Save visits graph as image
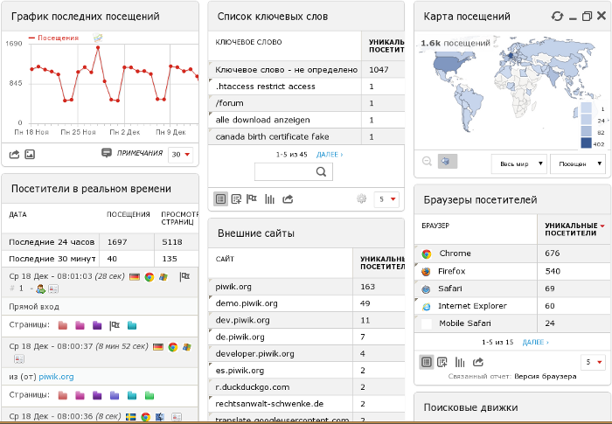The width and height of the screenshot is (612, 424). click(x=30, y=154)
